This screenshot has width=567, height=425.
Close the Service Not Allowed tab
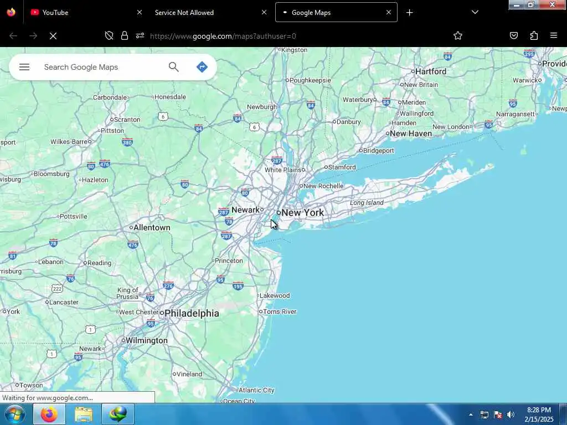click(x=264, y=12)
